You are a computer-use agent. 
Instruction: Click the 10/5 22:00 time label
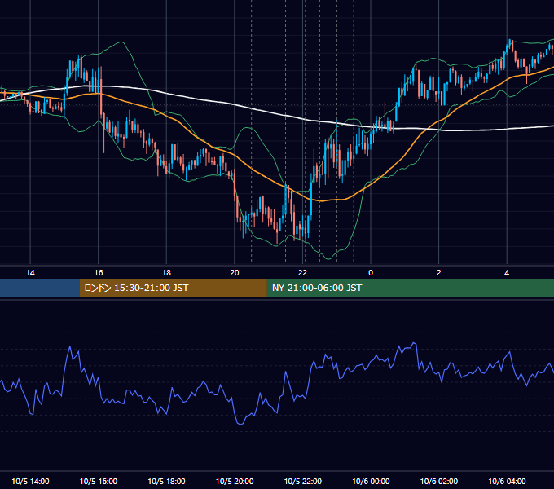coord(303,481)
